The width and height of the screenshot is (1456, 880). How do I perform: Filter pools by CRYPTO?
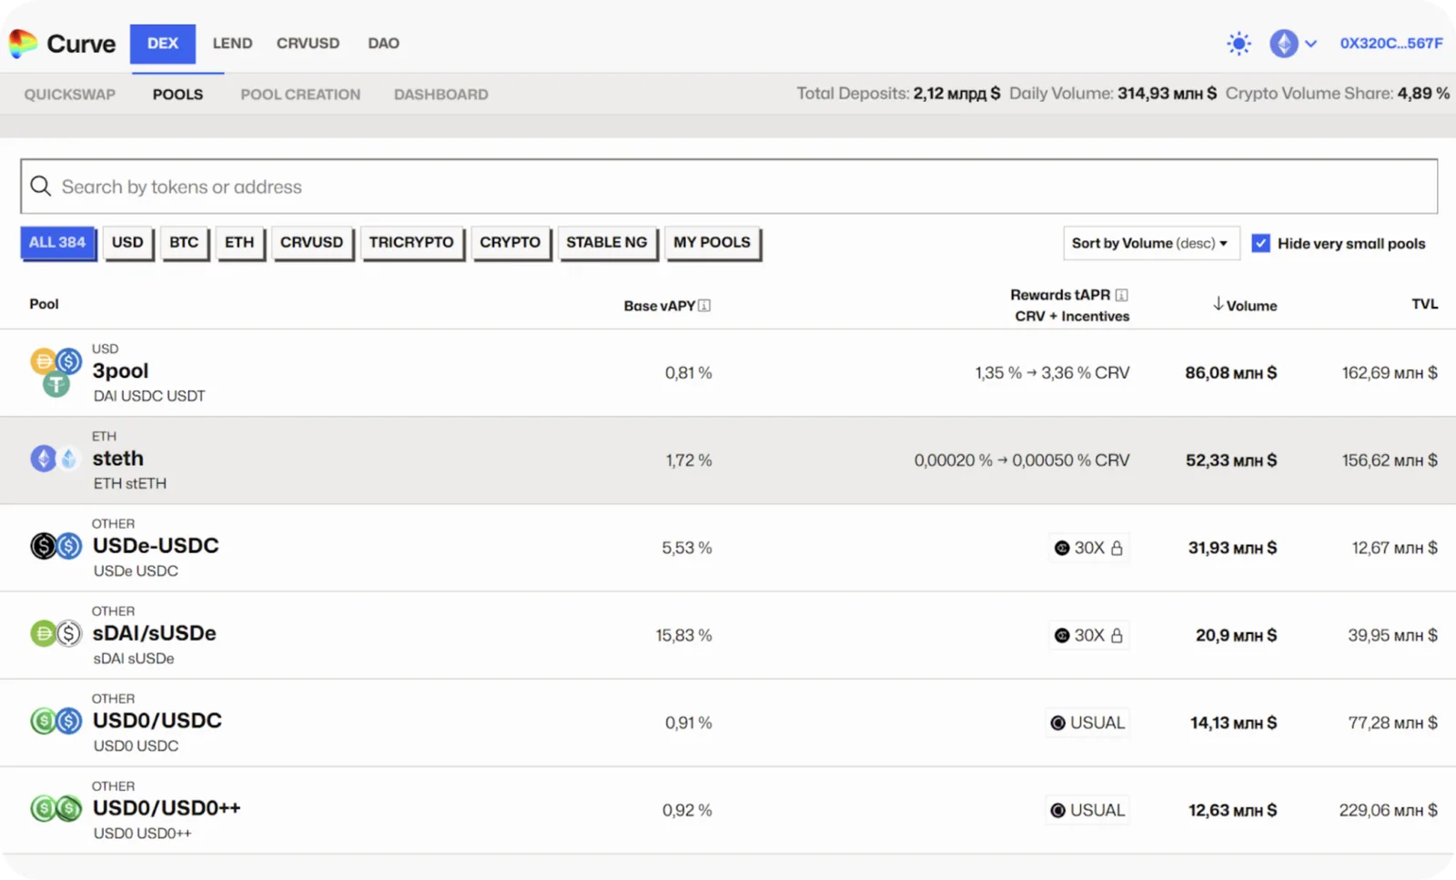click(510, 243)
